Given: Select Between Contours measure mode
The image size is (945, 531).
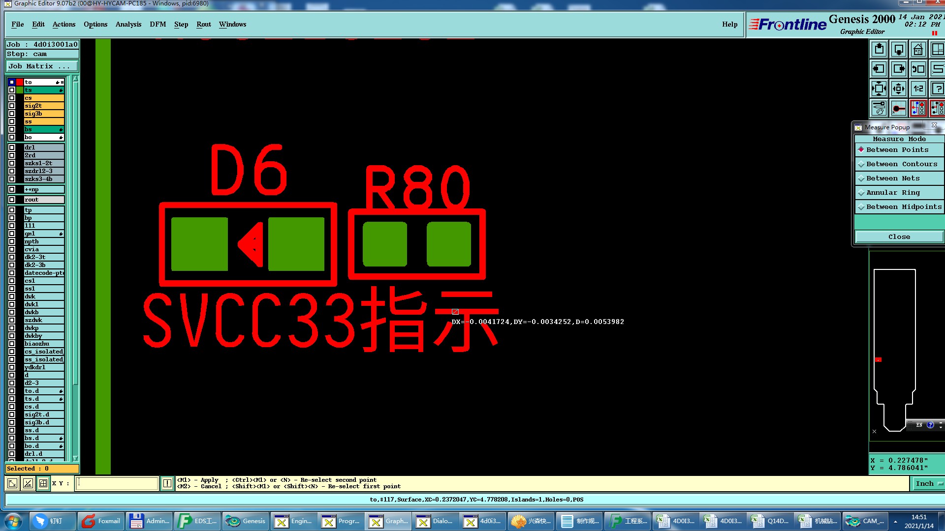Looking at the screenshot, I should (899, 164).
